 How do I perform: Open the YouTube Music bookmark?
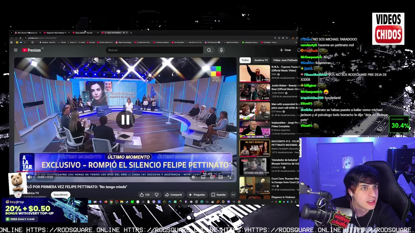(178, 42)
